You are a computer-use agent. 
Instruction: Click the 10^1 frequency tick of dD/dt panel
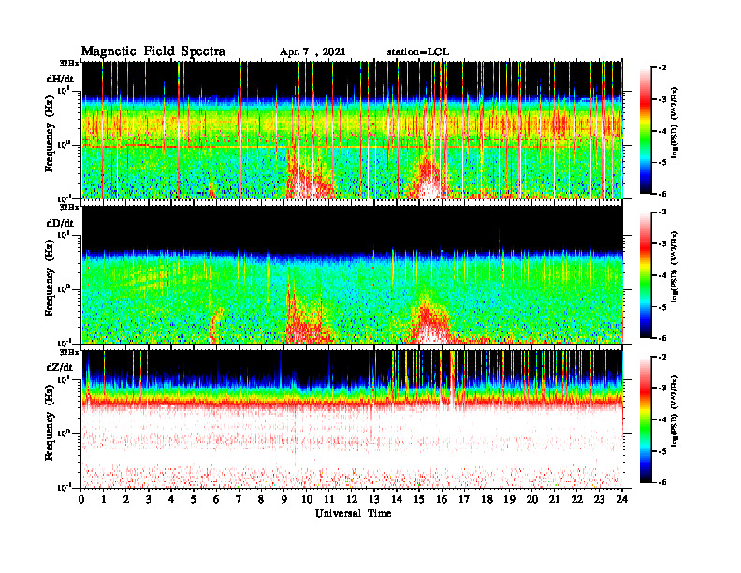coord(64,234)
